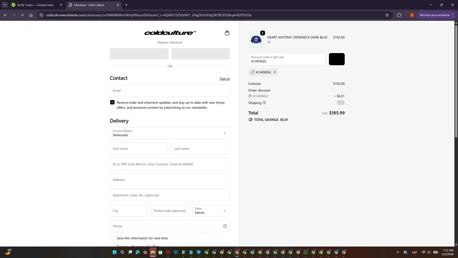The image size is (458, 258).
Task: Click the first express checkout button
Action: click(x=139, y=54)
